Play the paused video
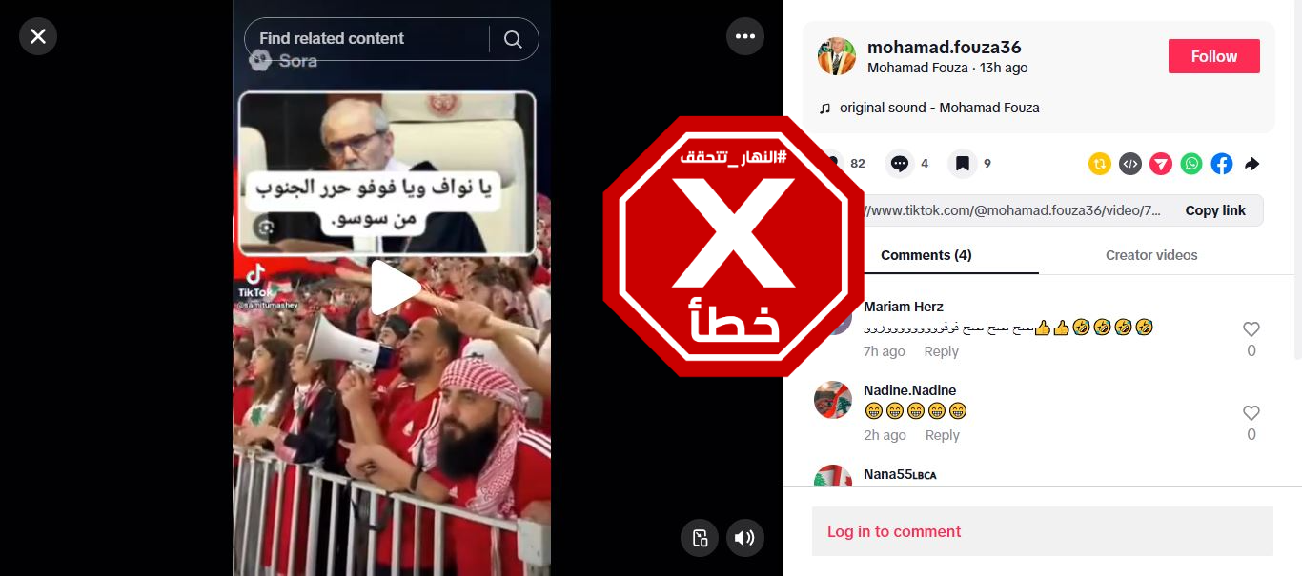1302x576 pixels. click(x=394, y=288)
